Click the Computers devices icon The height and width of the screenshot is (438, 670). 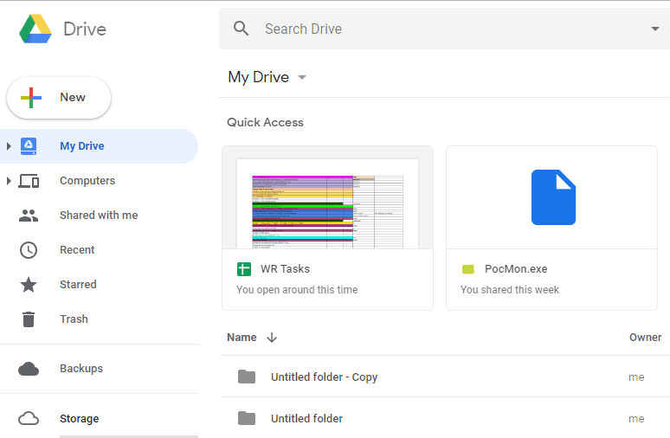[x=29, y=181]
